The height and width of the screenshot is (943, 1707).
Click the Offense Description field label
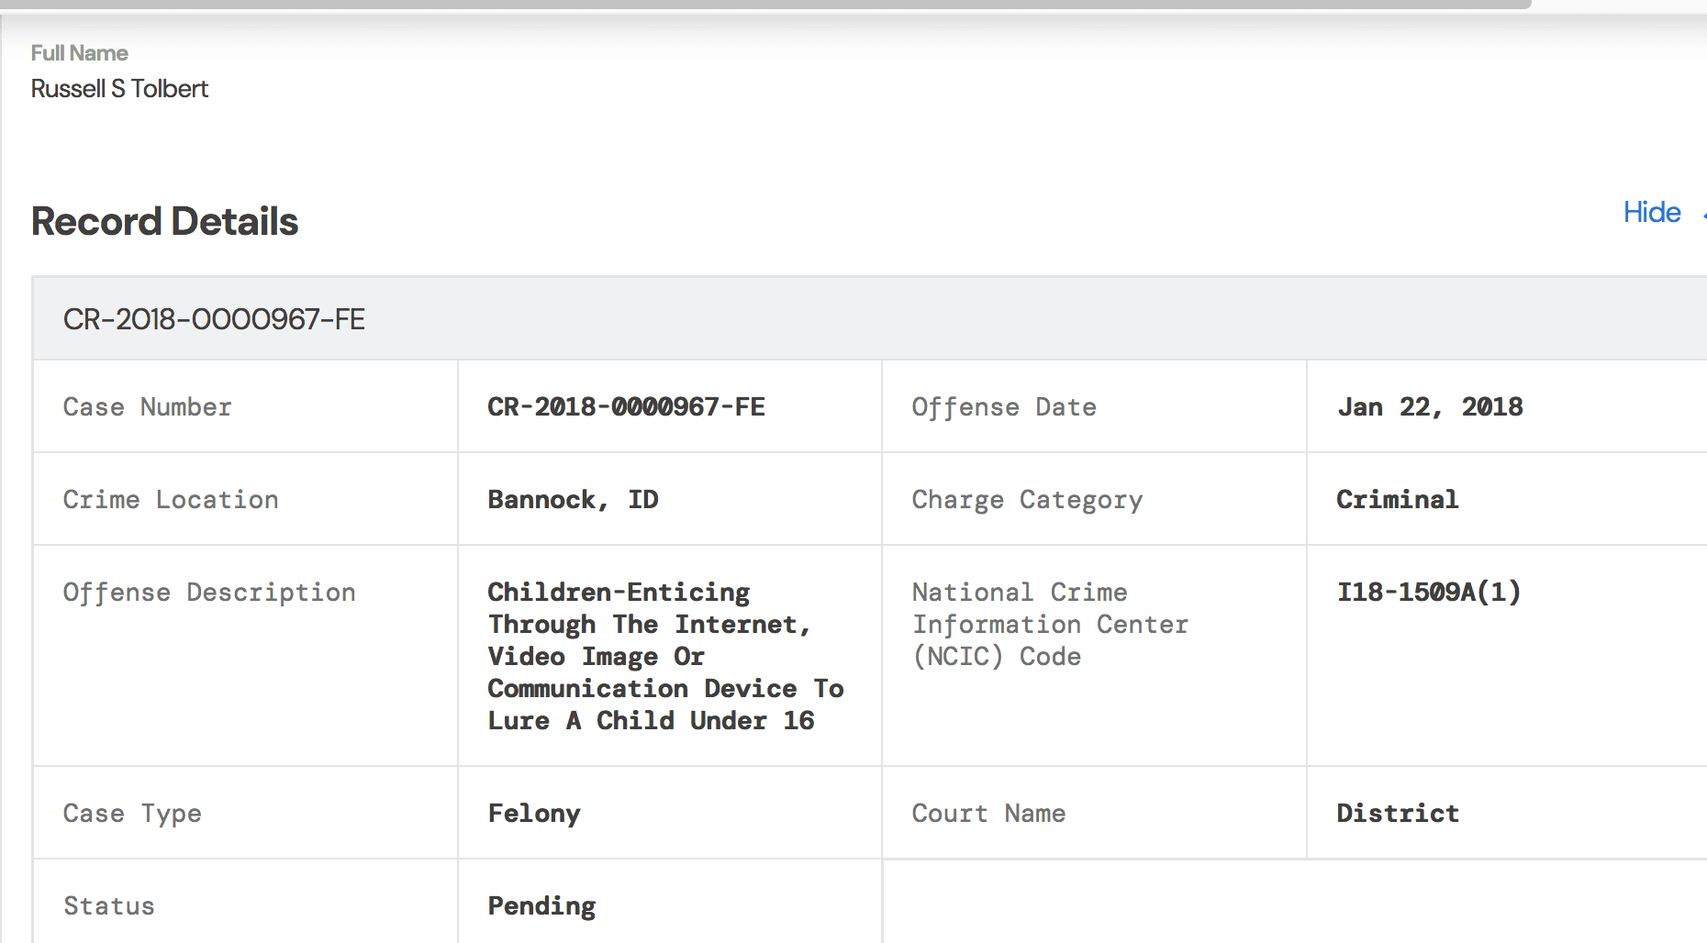tap(209, 593)
